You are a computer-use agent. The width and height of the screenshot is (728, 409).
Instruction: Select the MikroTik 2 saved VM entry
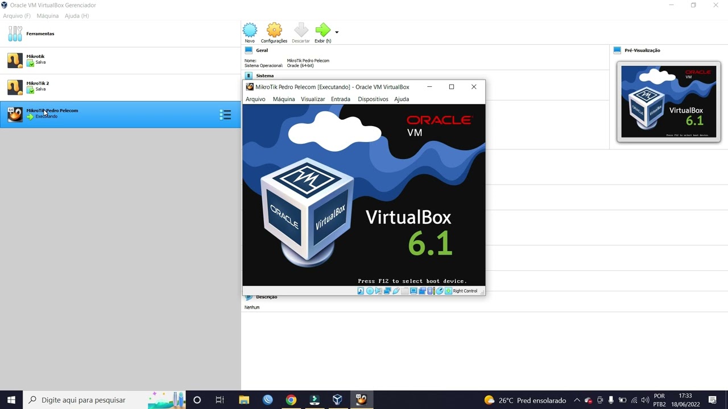(120, 86)
